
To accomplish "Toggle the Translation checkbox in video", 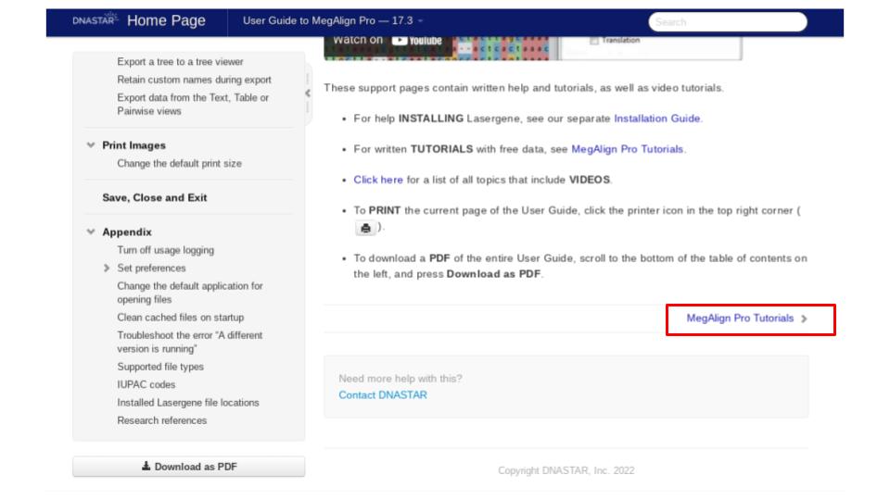I will coord(594,41).
